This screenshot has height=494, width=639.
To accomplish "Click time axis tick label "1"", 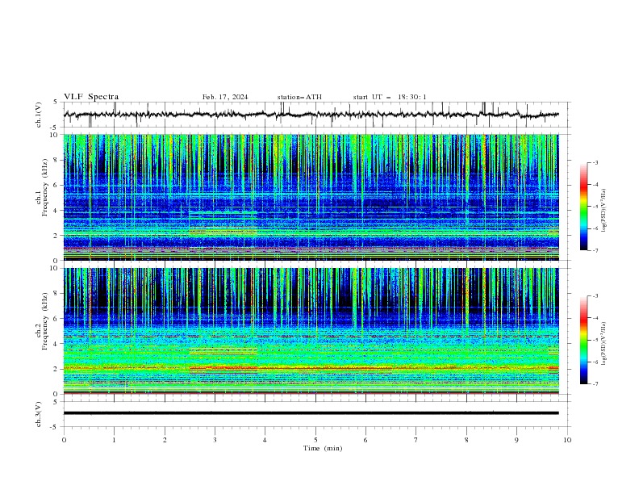I will coord(114,440).
